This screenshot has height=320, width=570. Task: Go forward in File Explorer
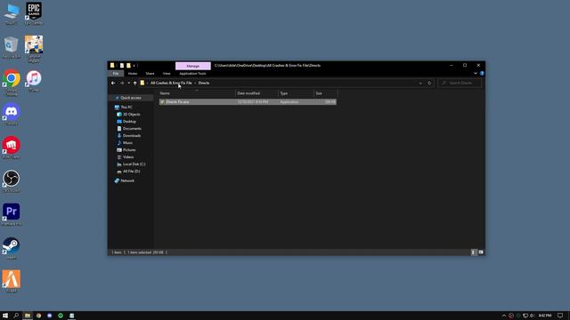(x=122, y=83)
